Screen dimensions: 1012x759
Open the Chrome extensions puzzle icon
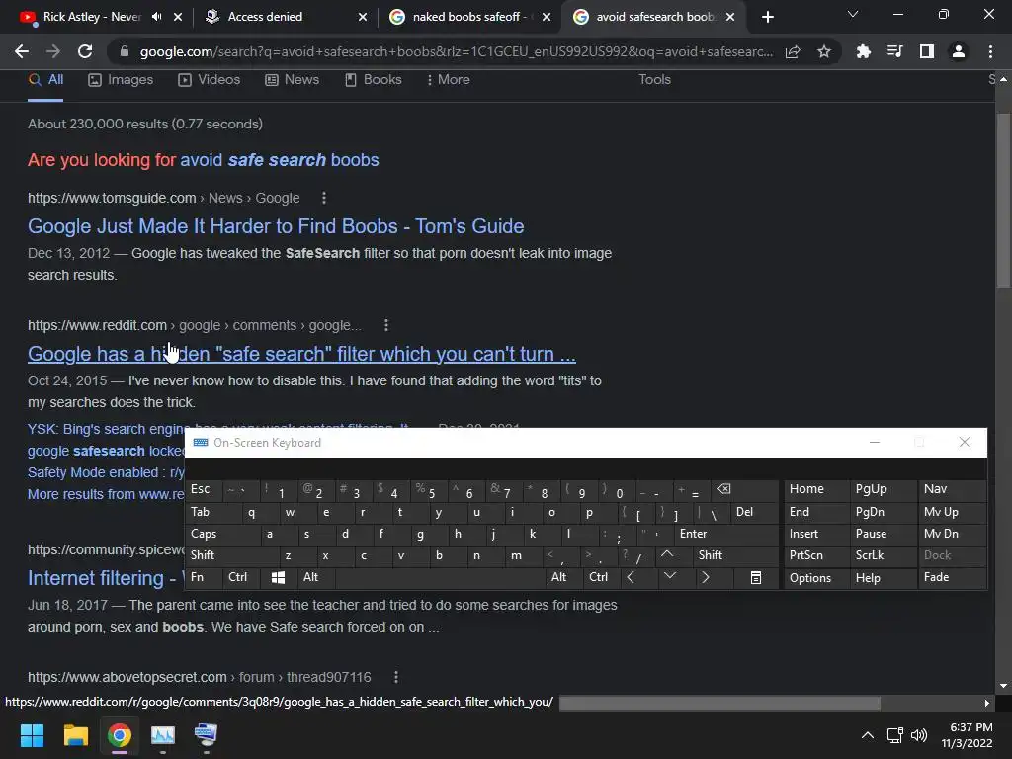863,51
